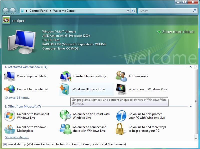Click the refresh button next to address bar
200x149 pixels.
133,11
